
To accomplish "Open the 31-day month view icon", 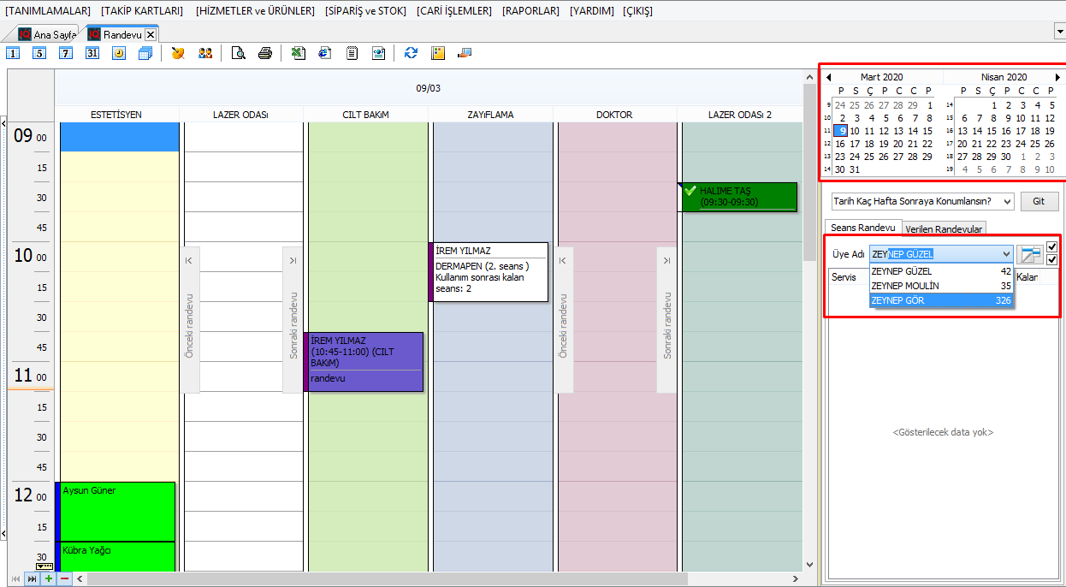I will 92,53.
